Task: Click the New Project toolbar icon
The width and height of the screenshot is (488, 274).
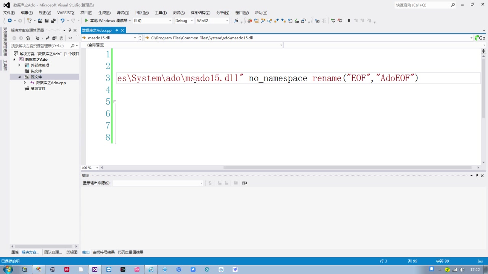Action: pos(29,21)
